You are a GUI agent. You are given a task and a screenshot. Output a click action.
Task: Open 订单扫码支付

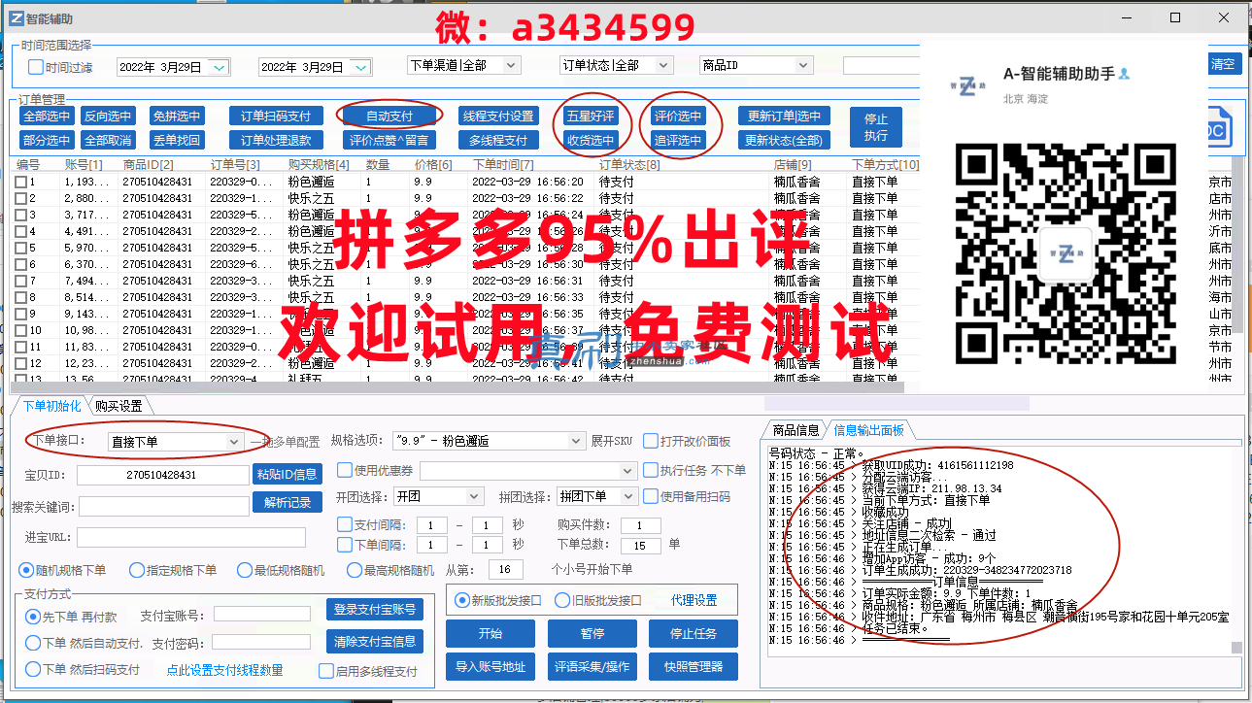pyautogui.click(x=276, y=117)
